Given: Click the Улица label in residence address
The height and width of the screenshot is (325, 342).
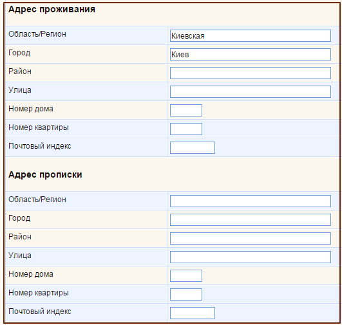Looking at the screenshot, I should [x=20, y=90].
